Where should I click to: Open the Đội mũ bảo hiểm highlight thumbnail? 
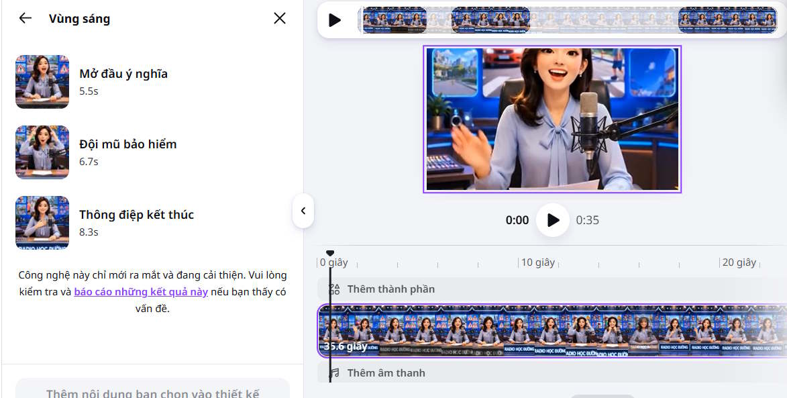(x=42, y=152)
